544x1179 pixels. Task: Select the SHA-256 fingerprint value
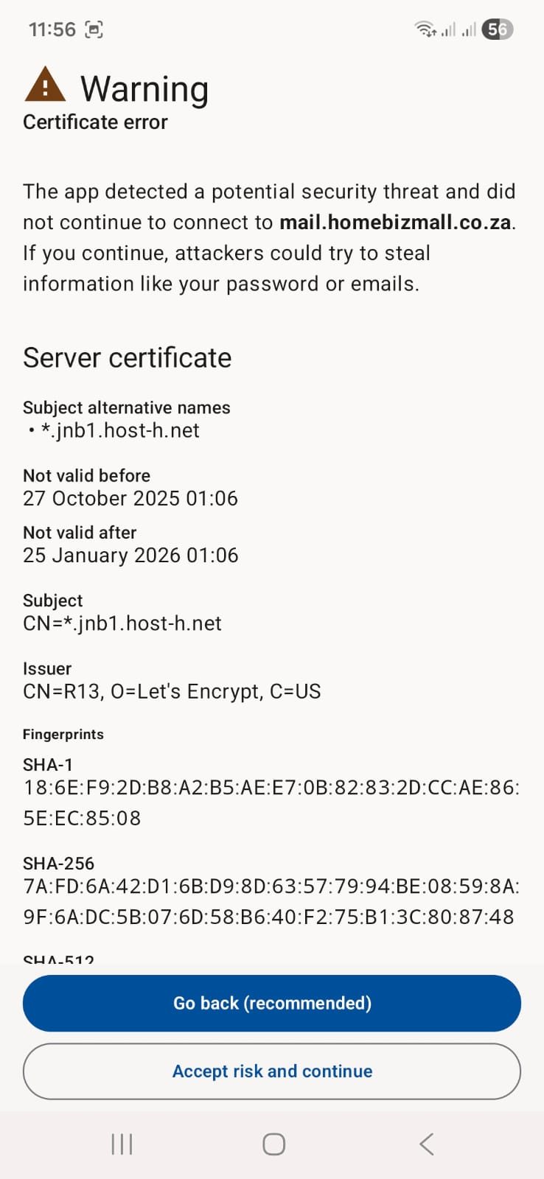[x=271, y=901]
